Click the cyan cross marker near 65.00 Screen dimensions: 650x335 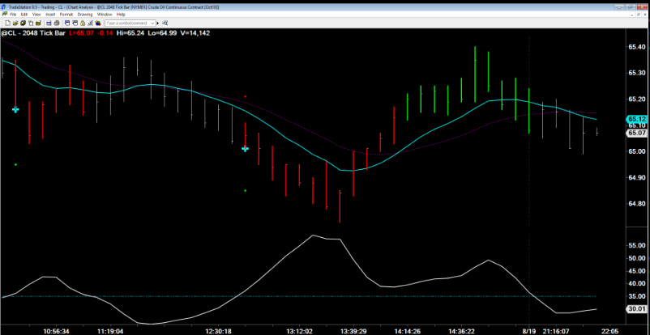tap(245, 149)
